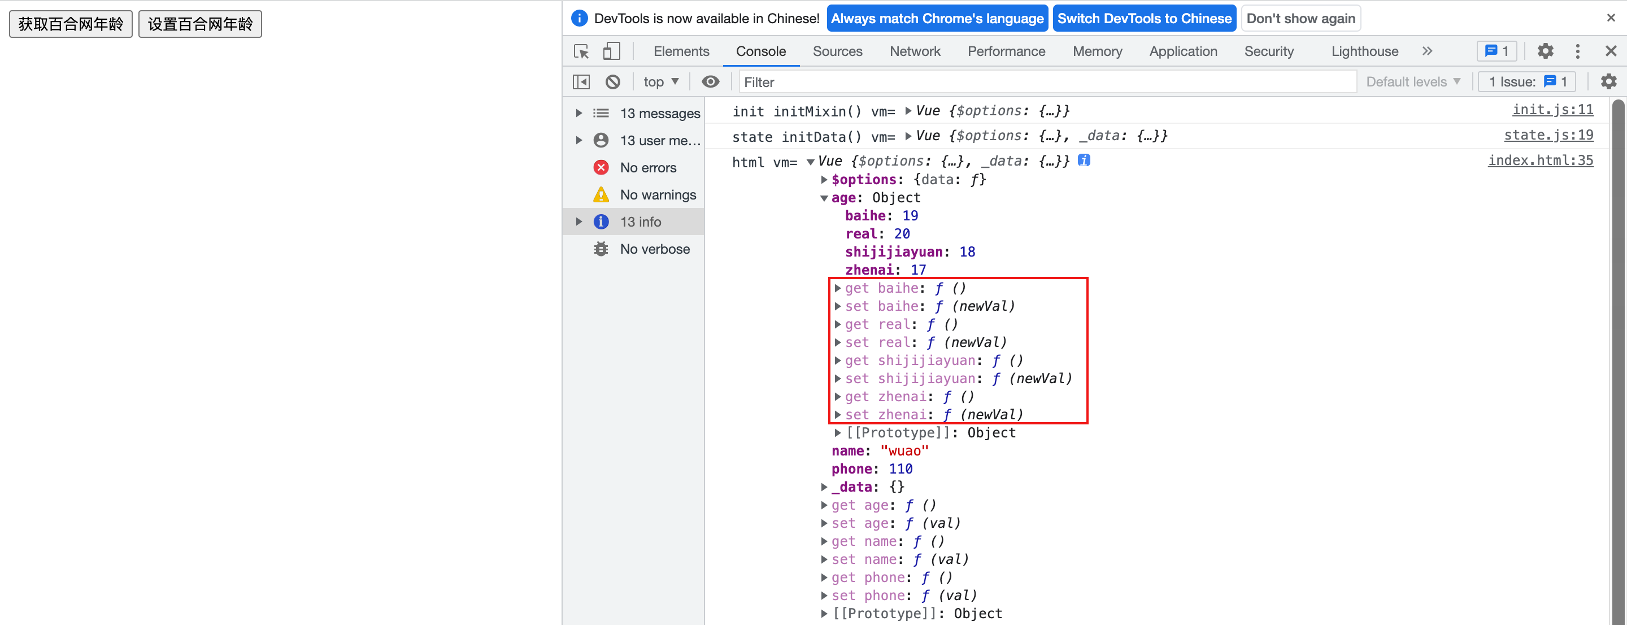The image size is (1627, 625).
Task: Show more tabs double chevron
Action: (1427, 51)
